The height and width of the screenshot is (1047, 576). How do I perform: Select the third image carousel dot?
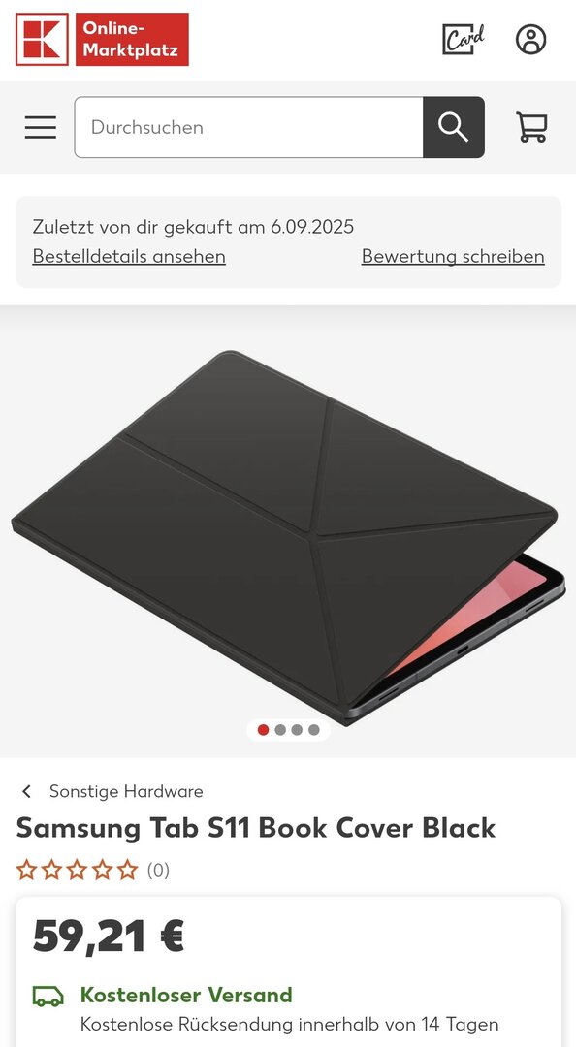298,730
